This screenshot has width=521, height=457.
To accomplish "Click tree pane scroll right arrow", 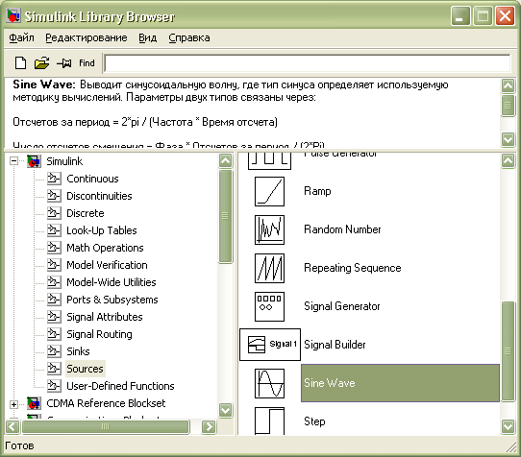I will (x=209, y=426).
